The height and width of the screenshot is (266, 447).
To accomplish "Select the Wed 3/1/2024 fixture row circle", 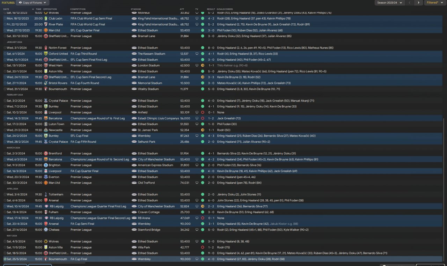I will click(5, 48).
